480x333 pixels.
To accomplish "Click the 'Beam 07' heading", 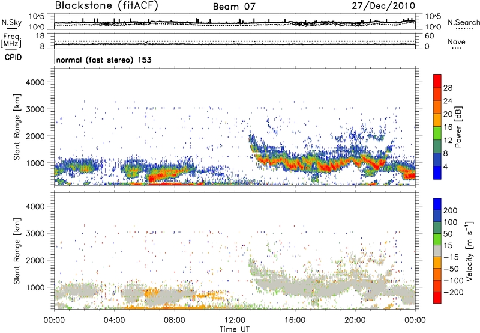I will [x=234, y=7].
